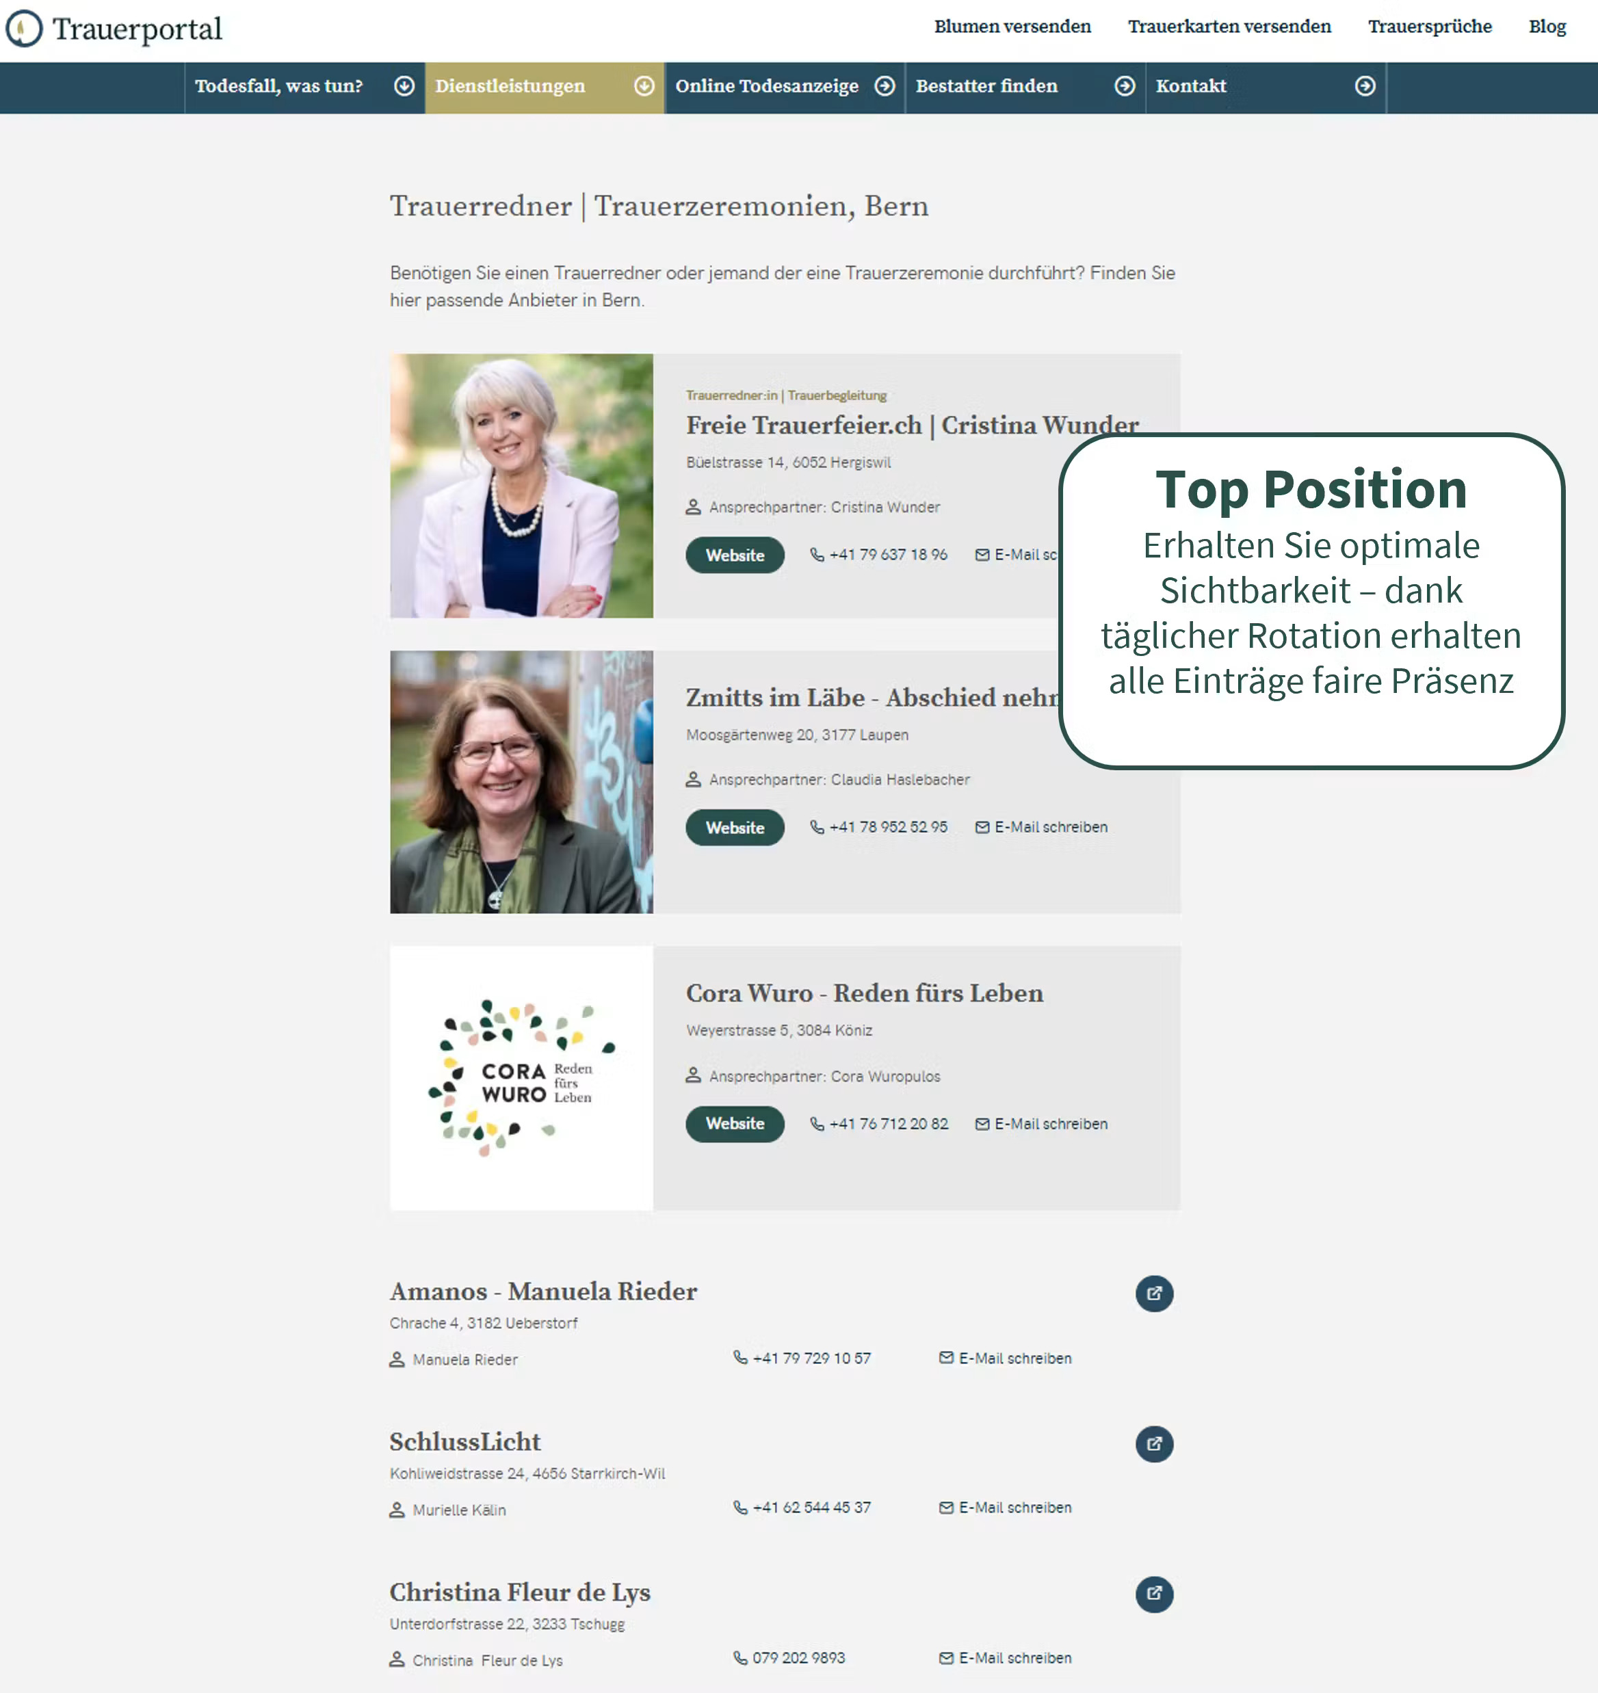1598x1693 pixels.
Task: Call number +41 78 952 52 95
Action: tap(889, 828)
